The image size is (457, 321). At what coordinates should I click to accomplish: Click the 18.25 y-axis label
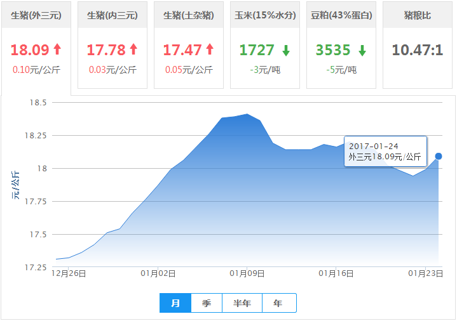36,135
